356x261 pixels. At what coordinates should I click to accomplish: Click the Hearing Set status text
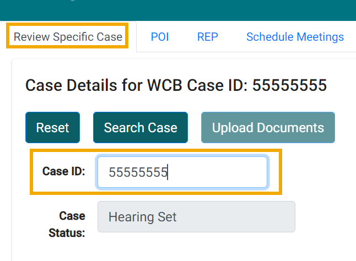(x=143, y=216)
